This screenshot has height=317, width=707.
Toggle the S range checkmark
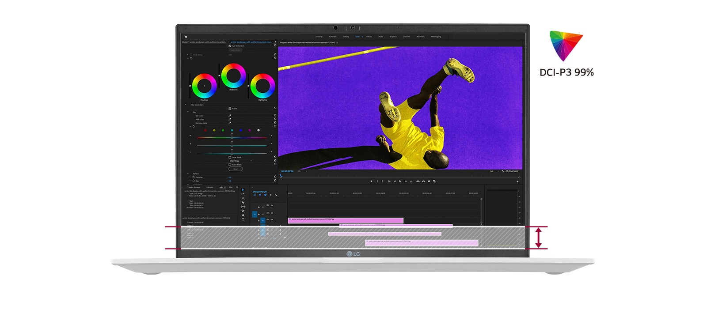pos(271,143)
